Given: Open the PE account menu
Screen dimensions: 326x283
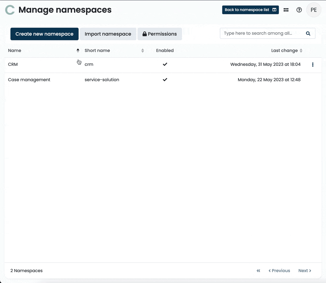Looking at the screenshot, I should [313, 10].
